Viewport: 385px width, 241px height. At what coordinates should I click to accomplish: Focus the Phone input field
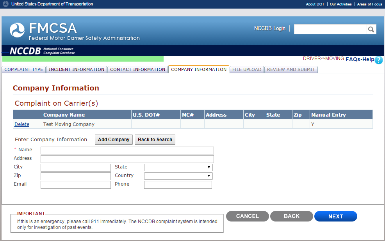tap(178, 185)
